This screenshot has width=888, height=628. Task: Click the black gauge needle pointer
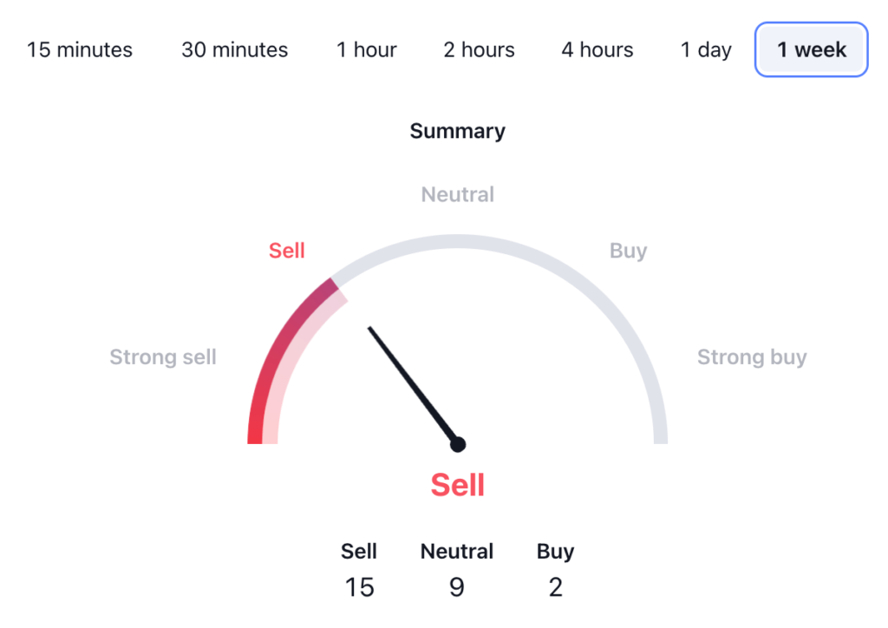[412, 383]
